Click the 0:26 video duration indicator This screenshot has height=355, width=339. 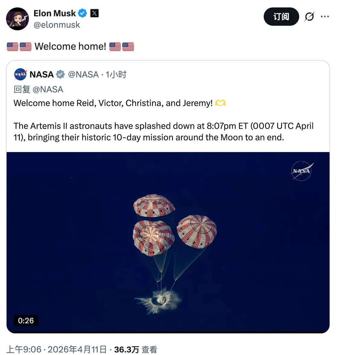26,321
